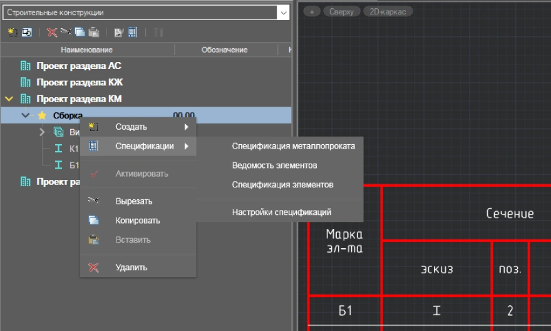This screenshot has width=551, height=331.
Task: Choose Удалить in context menu
Action: pyautogui.click(x=131, y=268)
